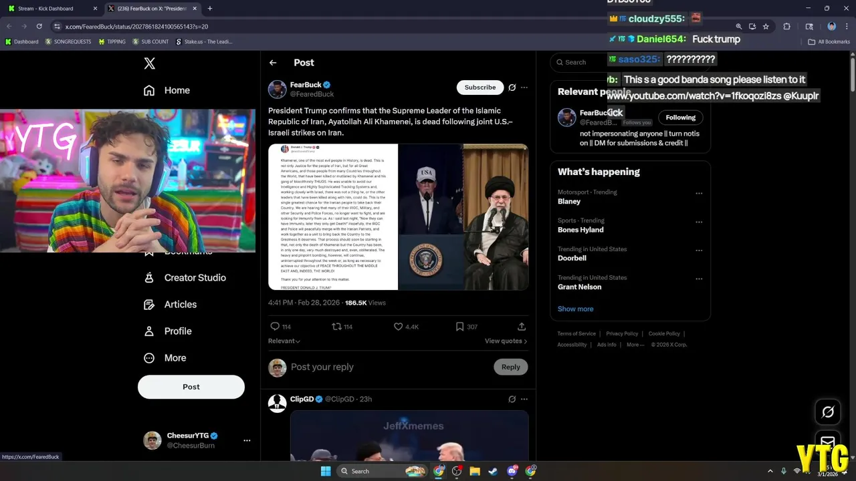This screenshot has width=856, height=481.
Task: Open Cookie Policy footer link
Action: [x=664, y=333]
